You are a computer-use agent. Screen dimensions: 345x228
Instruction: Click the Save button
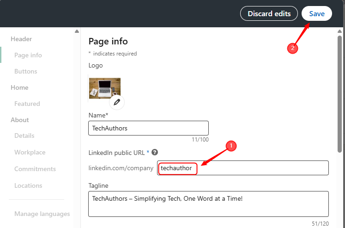click(317, 14)
